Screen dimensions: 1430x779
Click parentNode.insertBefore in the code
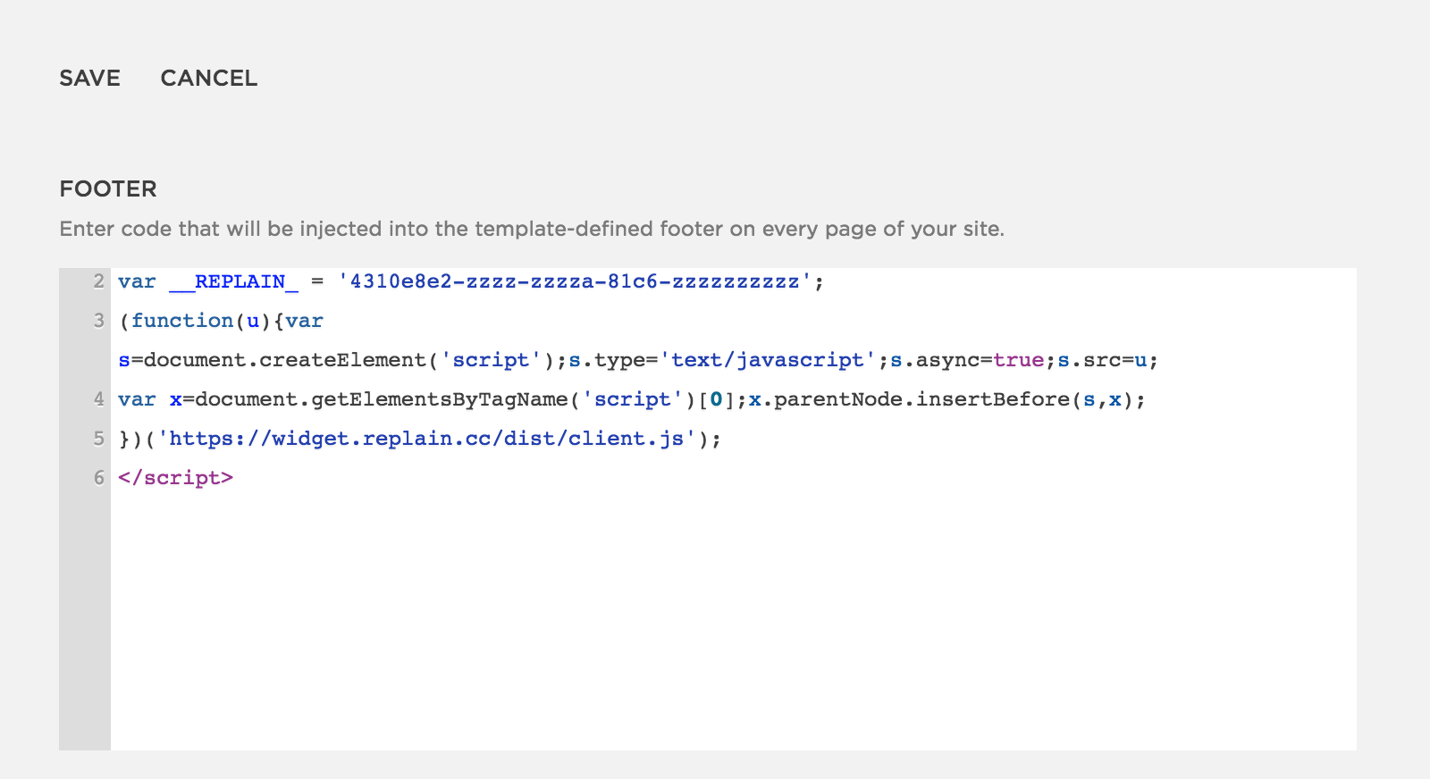point(921,399)
